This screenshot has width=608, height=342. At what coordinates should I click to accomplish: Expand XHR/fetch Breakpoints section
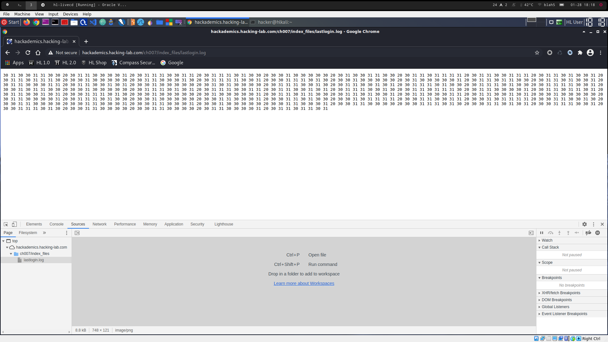click(x=561, y=293)
